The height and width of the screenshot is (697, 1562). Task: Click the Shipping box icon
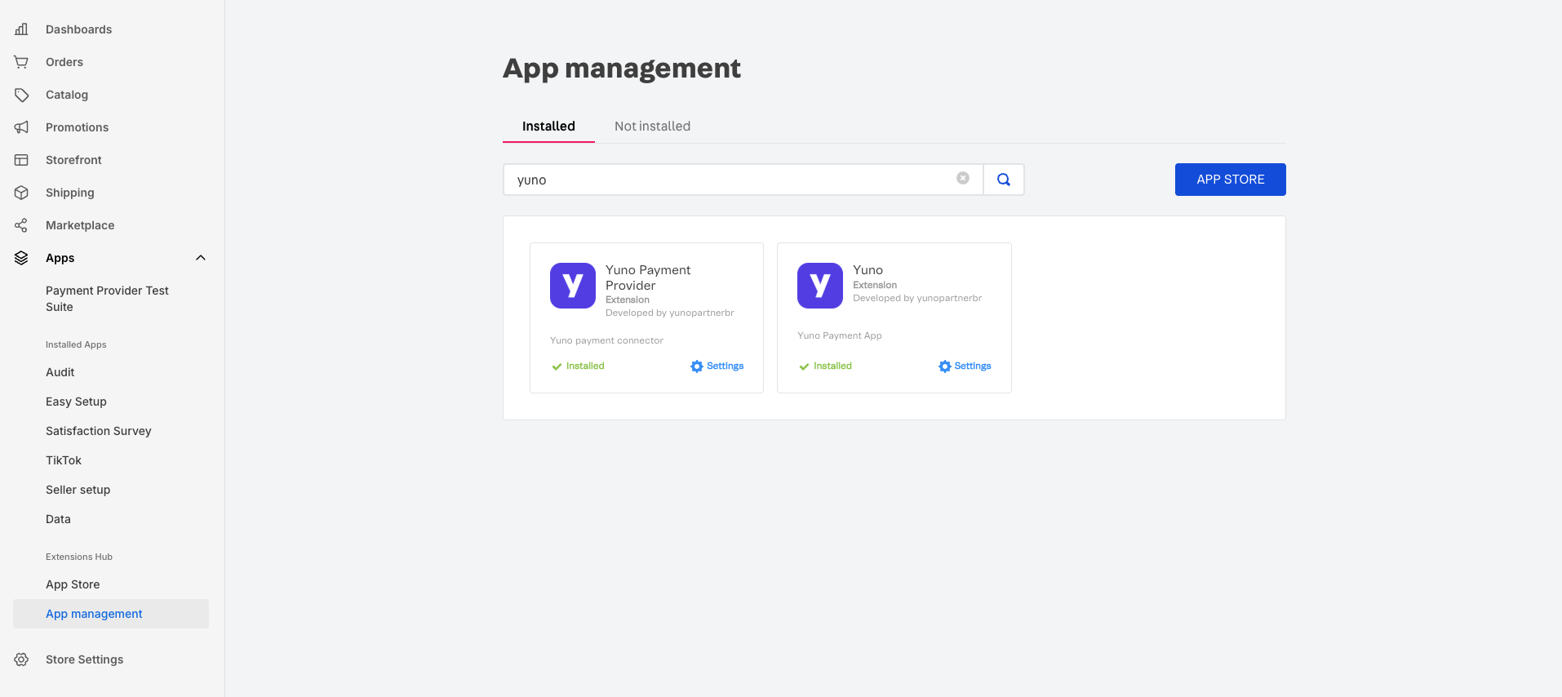pyautogui.click(x=21, y=193)
